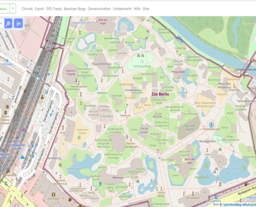Click the Flusspferdehaus label
This screenshot has height=207, width=256.
[101, 64]
